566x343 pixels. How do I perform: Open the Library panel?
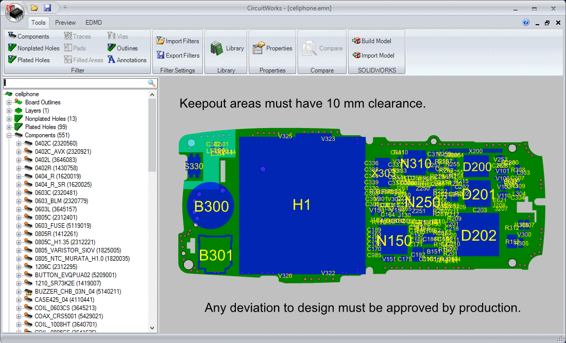(226, 48)
